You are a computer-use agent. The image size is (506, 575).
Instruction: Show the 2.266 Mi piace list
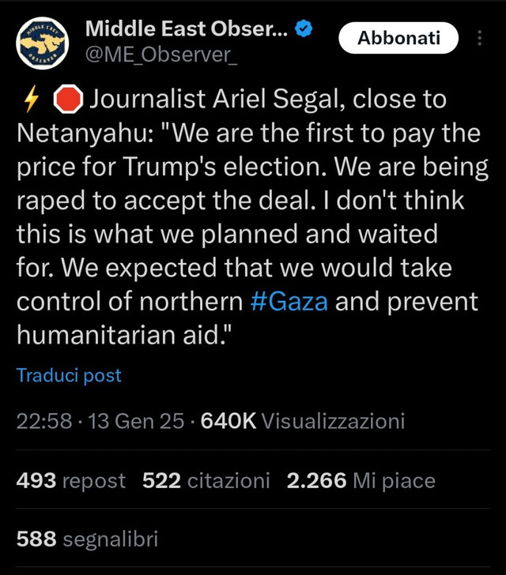pos(361,480)
